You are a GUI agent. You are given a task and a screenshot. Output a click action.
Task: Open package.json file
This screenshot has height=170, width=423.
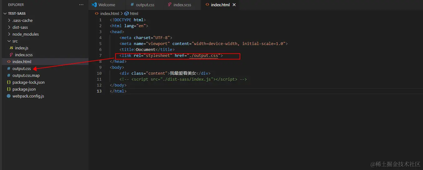pos(24,89)
